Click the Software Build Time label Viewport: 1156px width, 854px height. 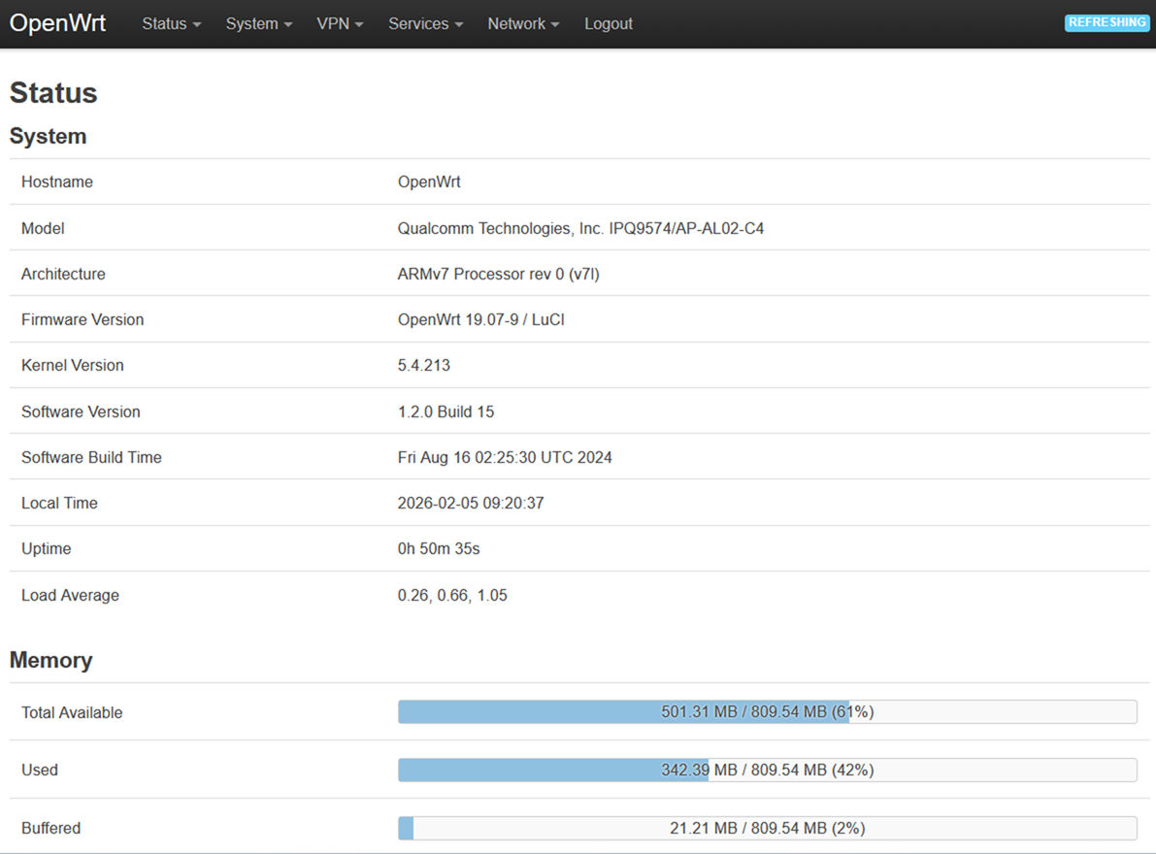(x=91, y=458)
